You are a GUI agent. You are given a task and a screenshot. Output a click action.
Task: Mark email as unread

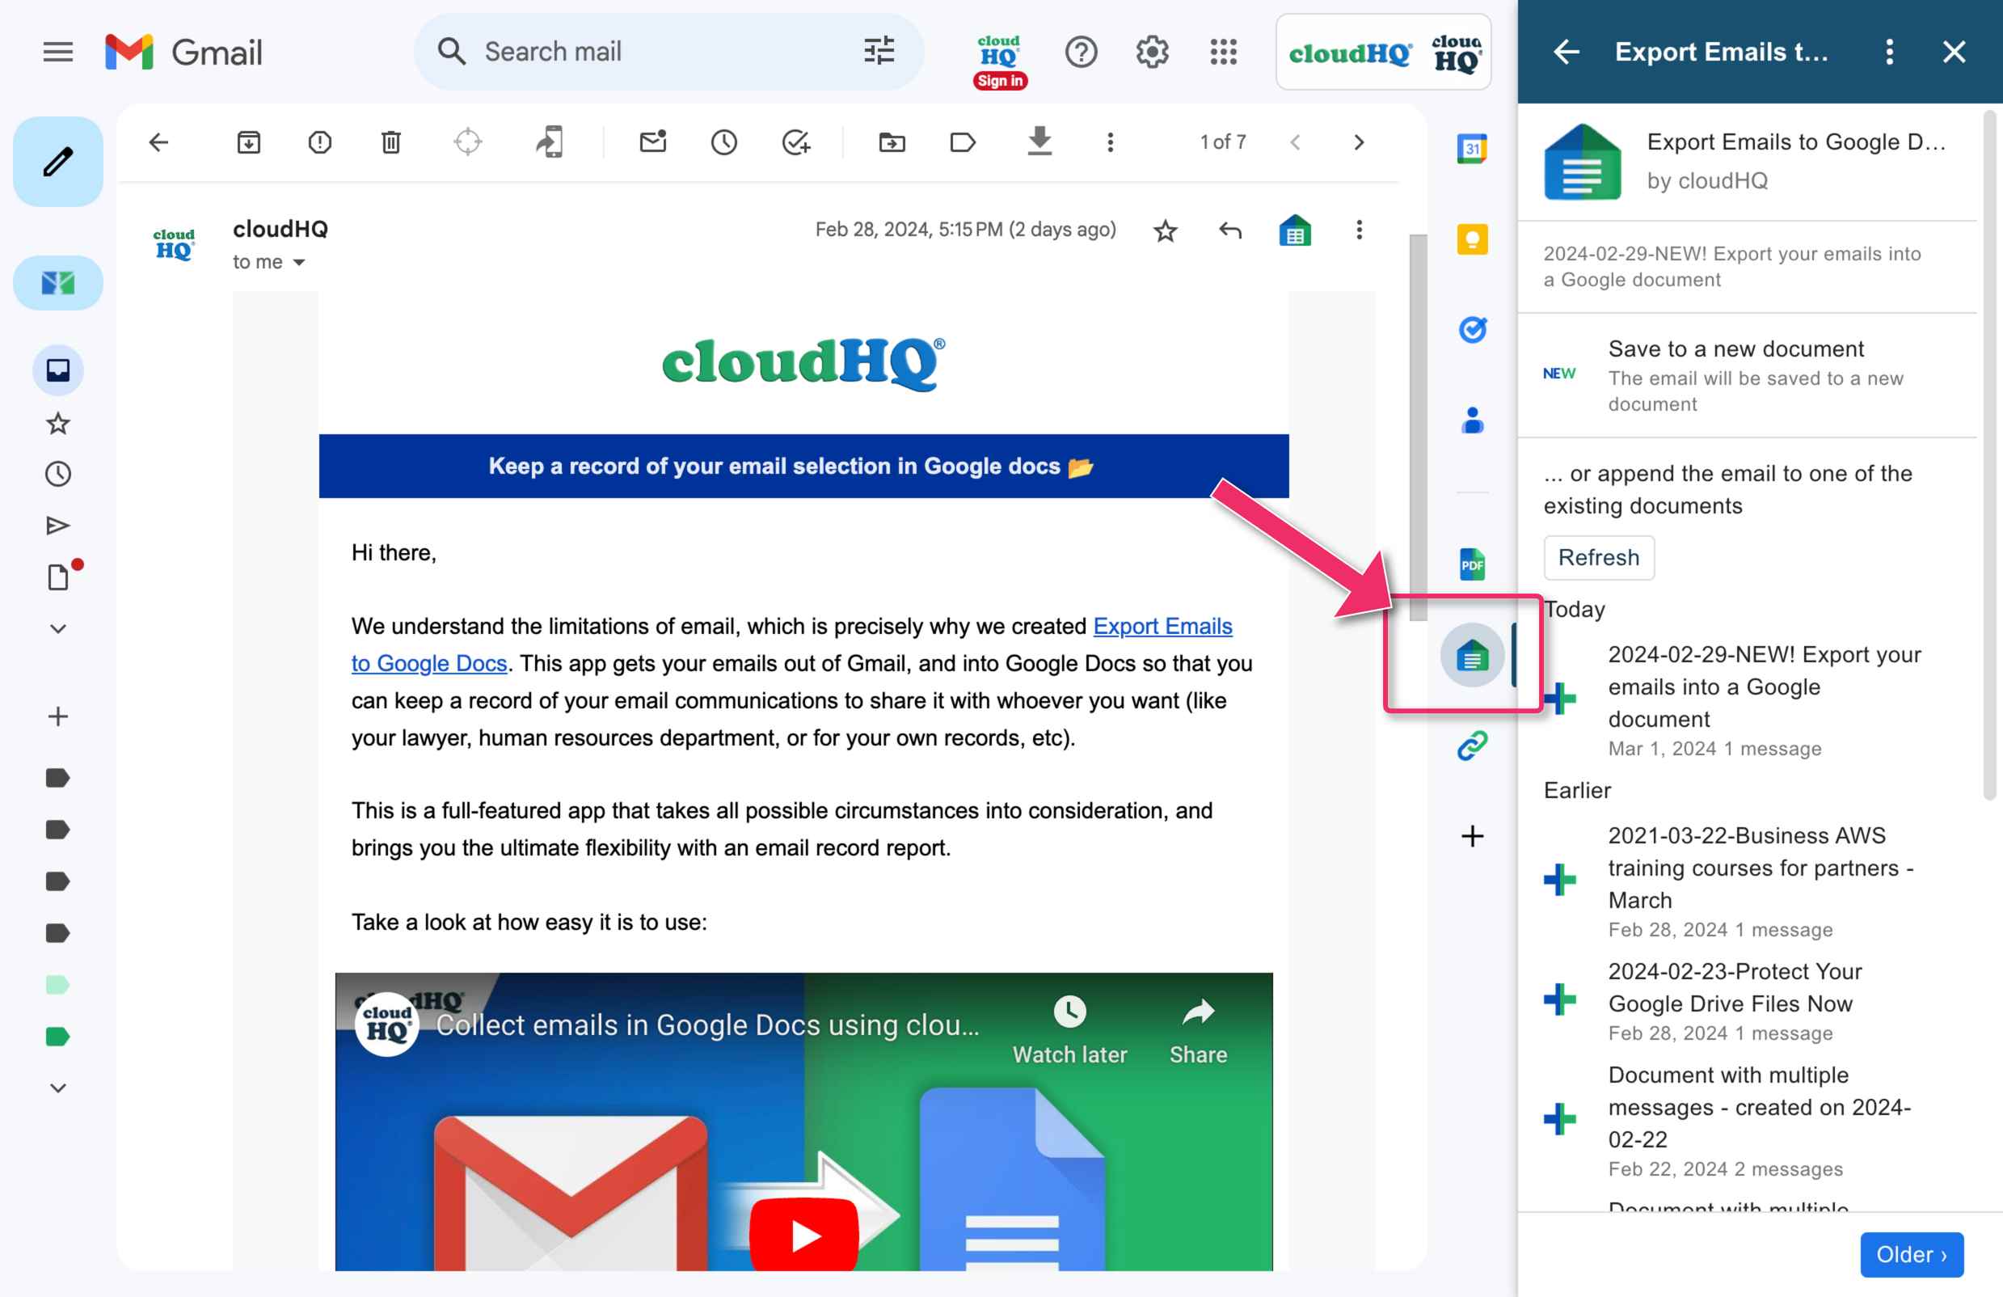(x=653, y=142)
